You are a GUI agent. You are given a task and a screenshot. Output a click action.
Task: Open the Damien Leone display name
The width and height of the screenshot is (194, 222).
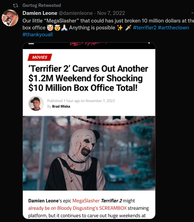(x=40, y=13)
